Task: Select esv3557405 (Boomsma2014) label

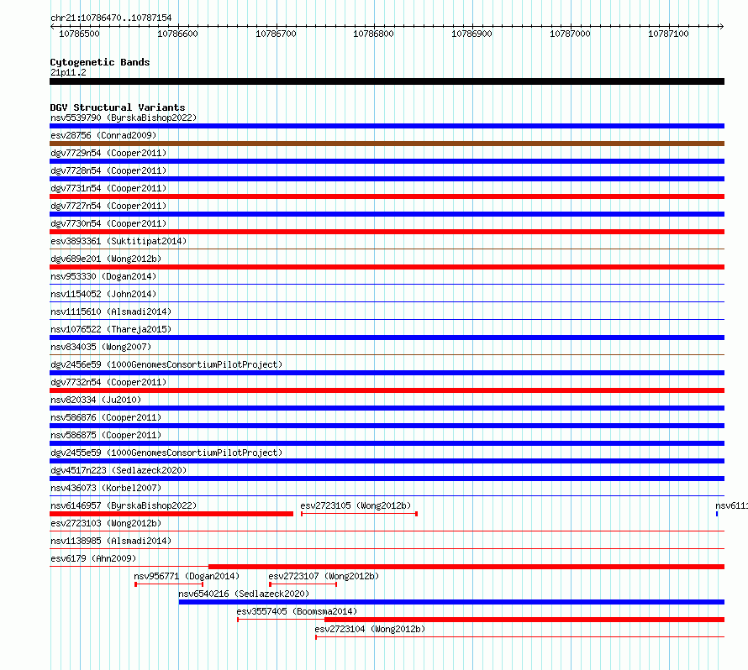Action: click(x=297, y=611)
